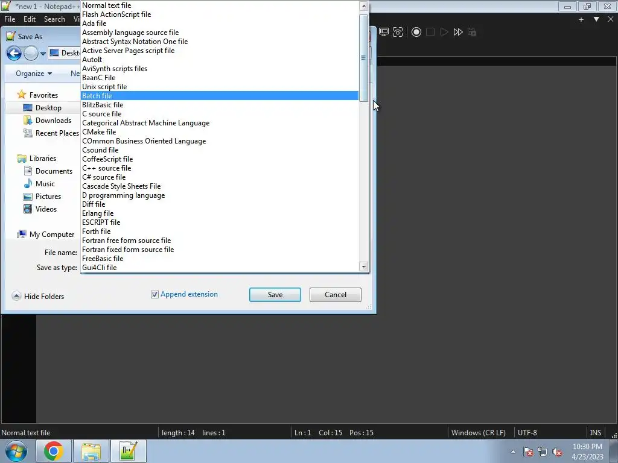Screen dimensions: 618x463
Task: Choose Flash ActionScript file type
Action: coord(220,14)
